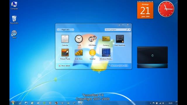Viewport: 187px width, 105px height.
Task: Open the network signal tray icon
Action: [160, 103]
